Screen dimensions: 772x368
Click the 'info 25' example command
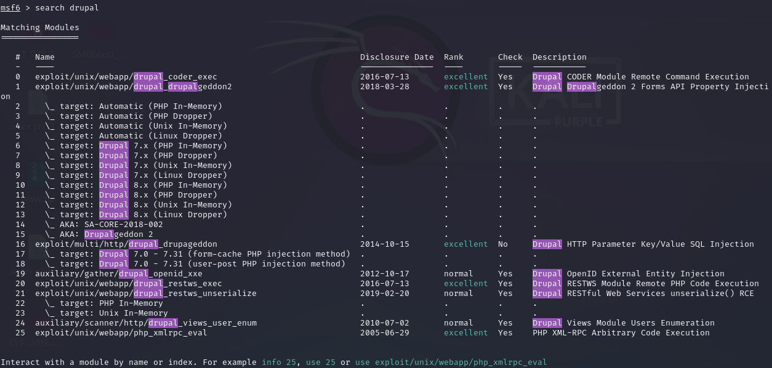coord(279,362)
